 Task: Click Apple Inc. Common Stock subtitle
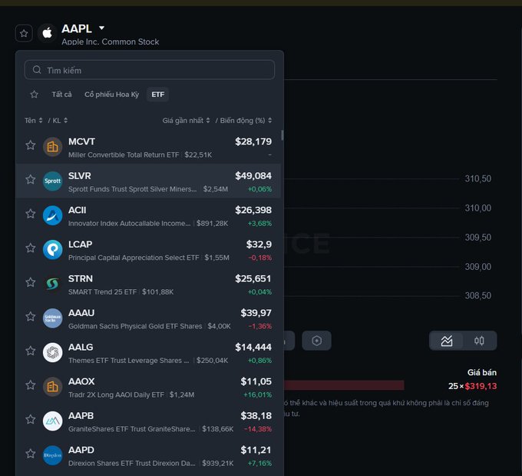pos(111,42)
